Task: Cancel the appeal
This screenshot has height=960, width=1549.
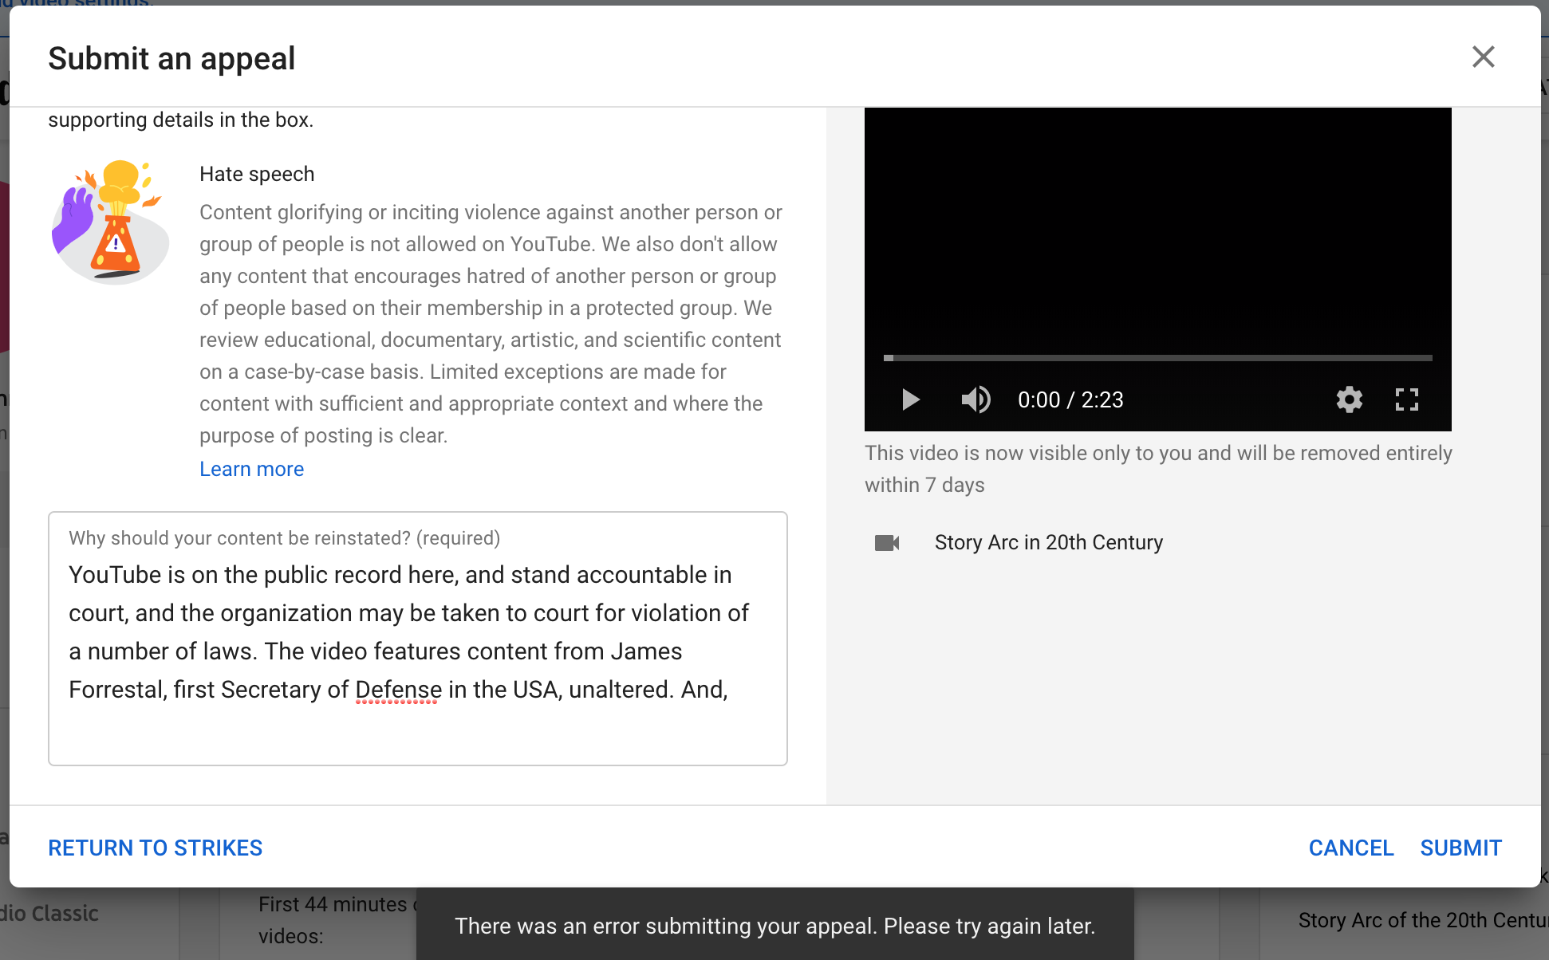Action: 1351,848
